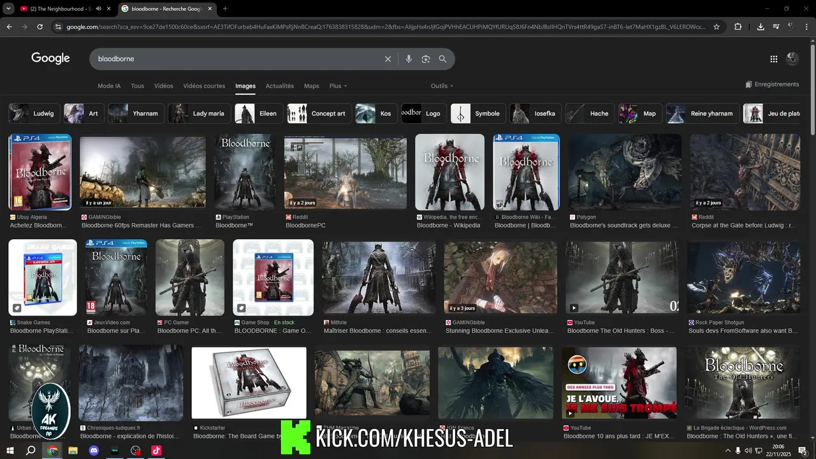Expand the Outils dropdown

pyautogui.click(x=442, y=86)
